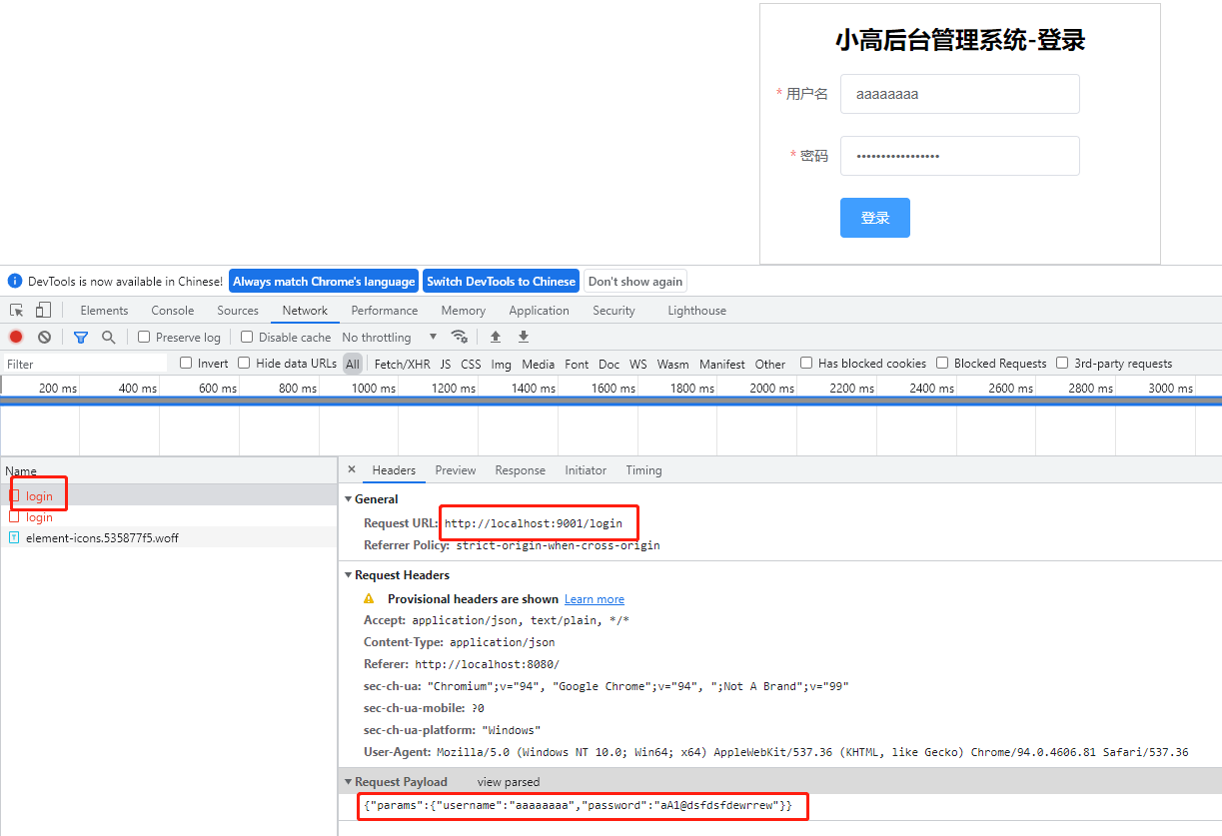Click the 密码 password input field

tap(960, 156)
